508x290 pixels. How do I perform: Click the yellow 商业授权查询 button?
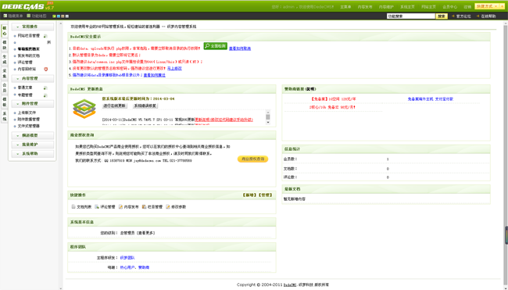point(252,159)
